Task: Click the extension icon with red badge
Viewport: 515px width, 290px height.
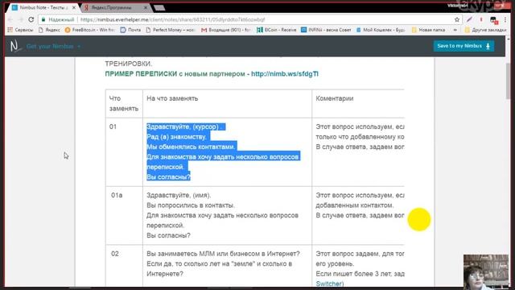Action: (493, 20)
